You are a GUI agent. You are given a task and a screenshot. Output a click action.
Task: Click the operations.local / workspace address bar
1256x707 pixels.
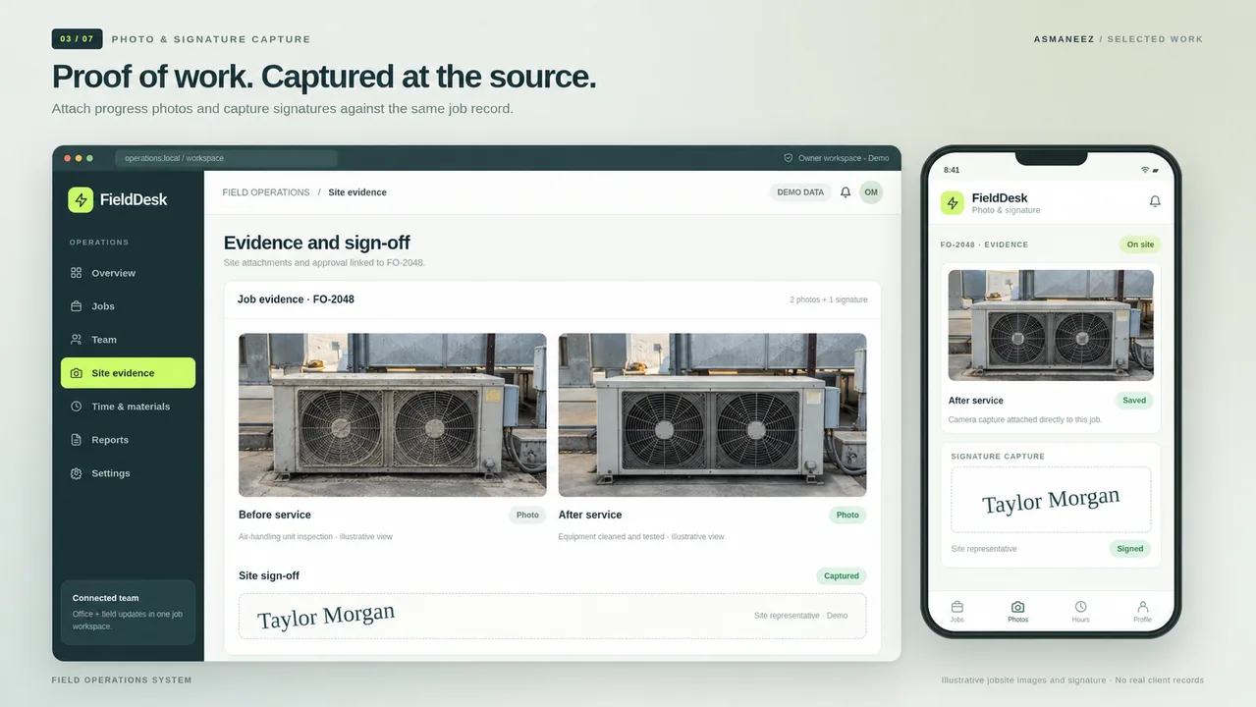tap(226, 158)
